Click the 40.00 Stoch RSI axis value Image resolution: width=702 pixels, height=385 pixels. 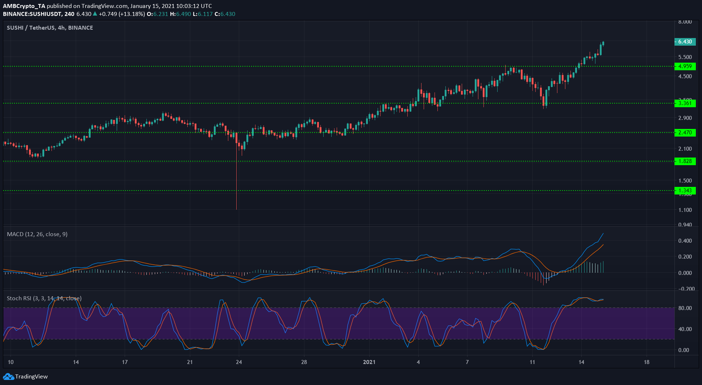(685, 329)
